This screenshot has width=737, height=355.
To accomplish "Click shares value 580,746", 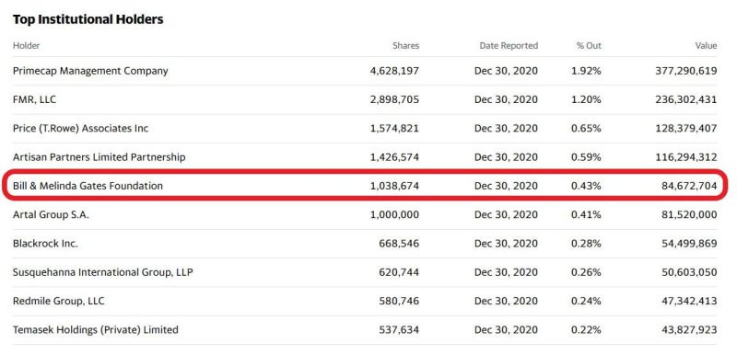I will [399, 301].
